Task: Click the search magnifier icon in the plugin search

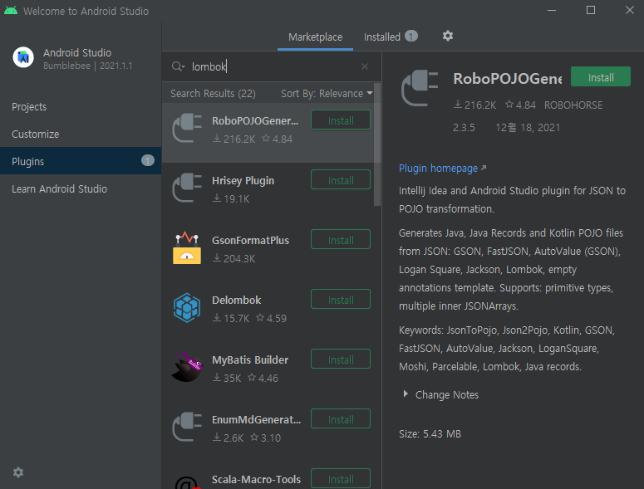Action: click(176, 66)
